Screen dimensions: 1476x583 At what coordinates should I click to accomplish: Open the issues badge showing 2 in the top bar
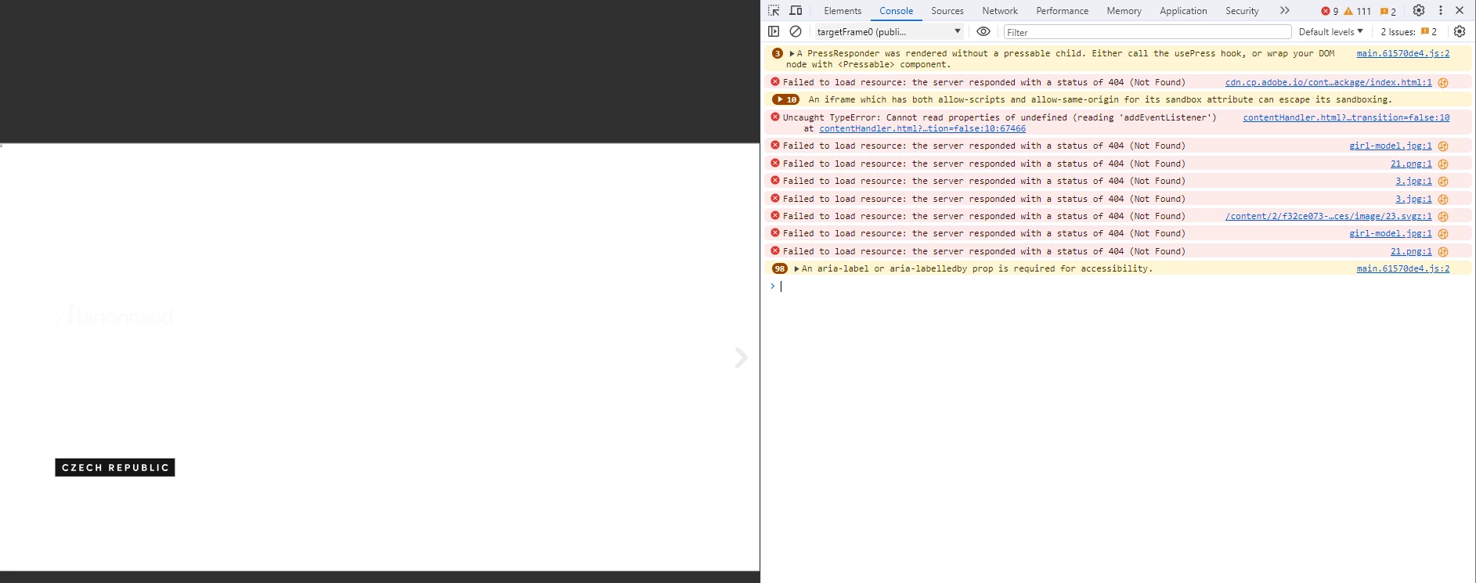(1388, 12)
